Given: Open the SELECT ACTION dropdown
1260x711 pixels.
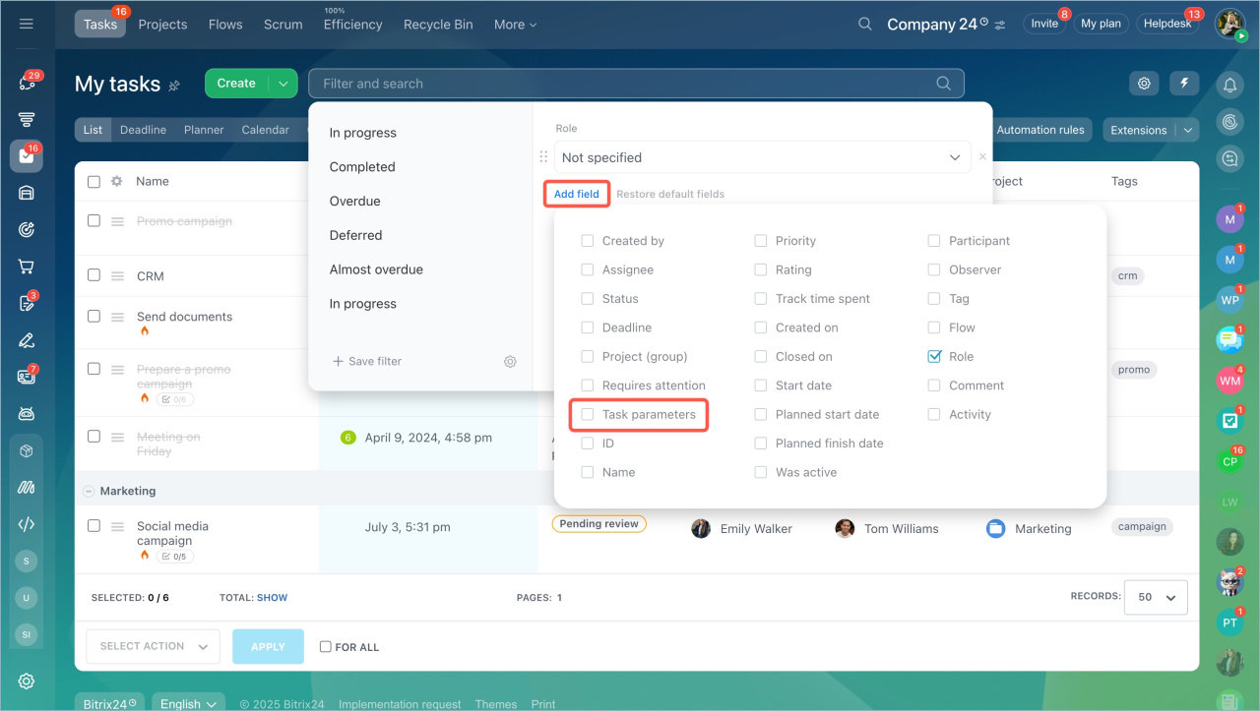Looking at the screenshot, I should click(154, 646).
